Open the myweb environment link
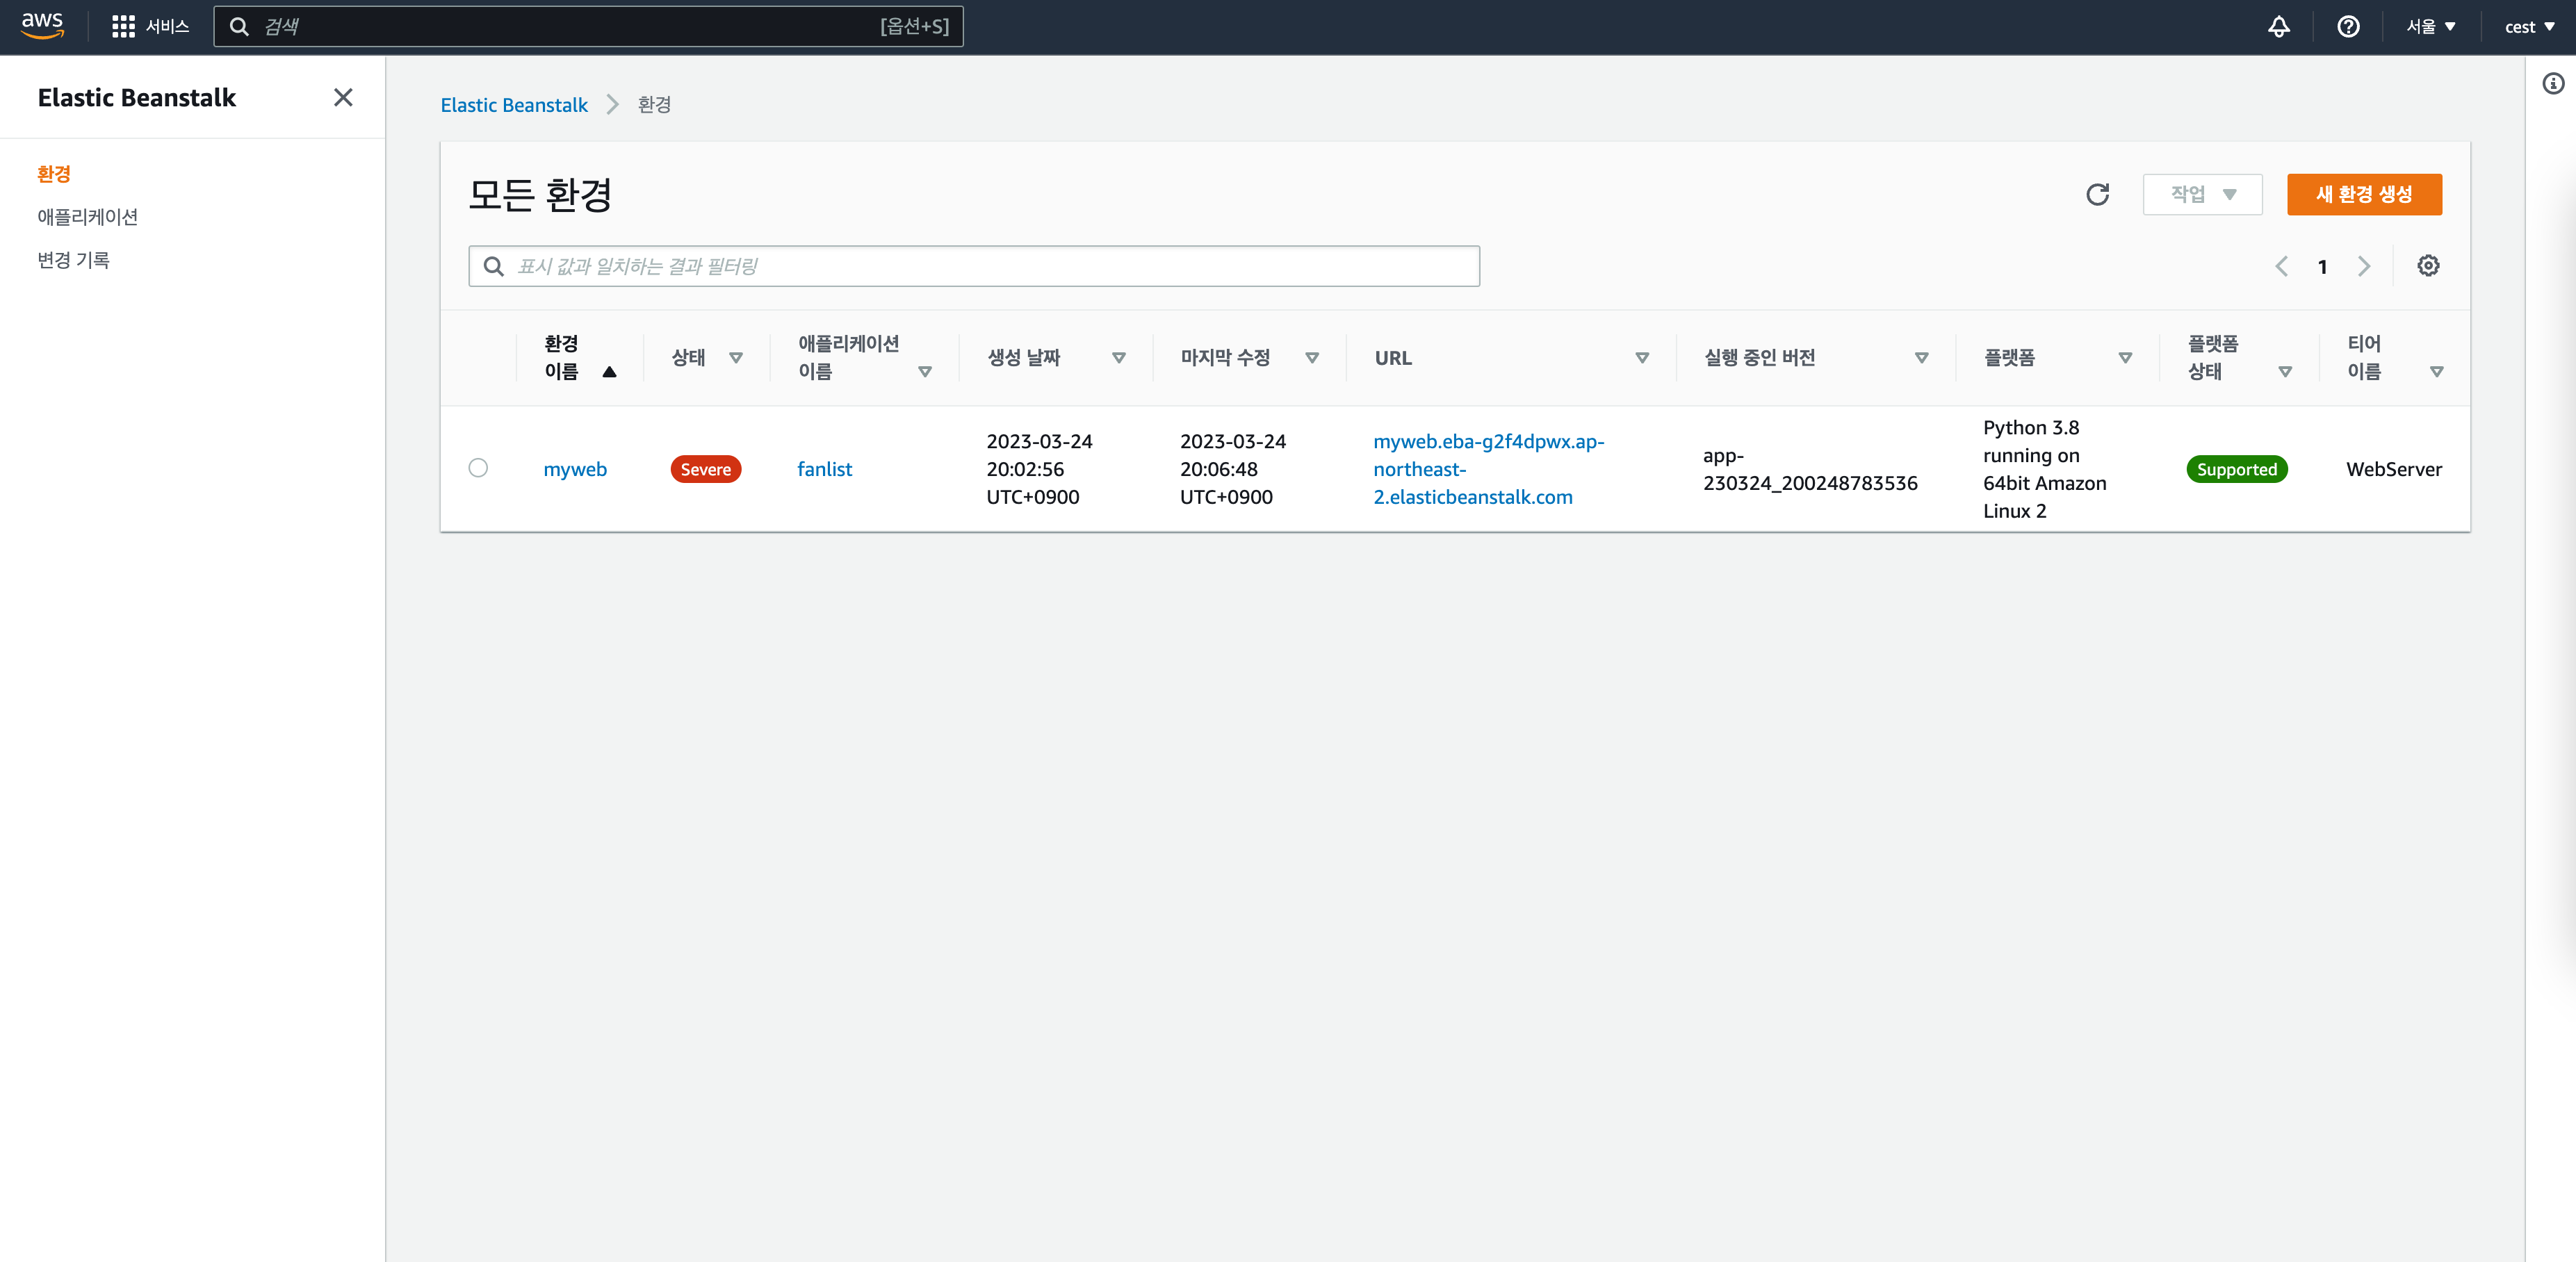Image resolution: width=2576 pixels, height=1262 pixels. coord(575,469)
